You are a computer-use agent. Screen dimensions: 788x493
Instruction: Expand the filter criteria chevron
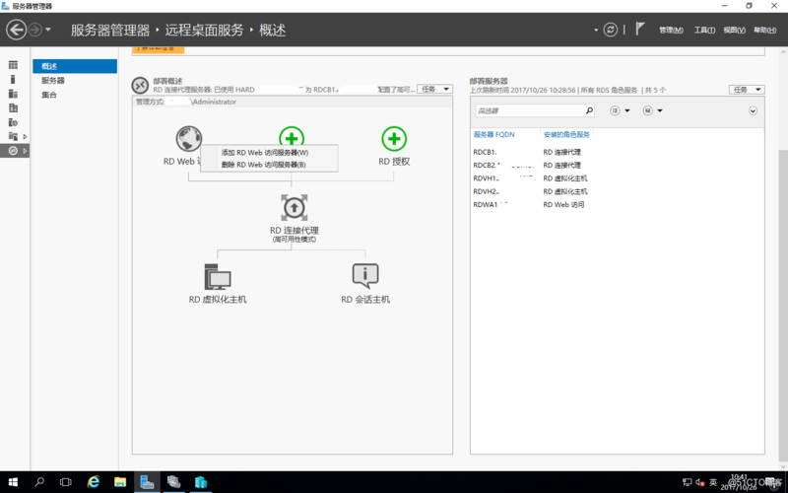pos(753,110)
